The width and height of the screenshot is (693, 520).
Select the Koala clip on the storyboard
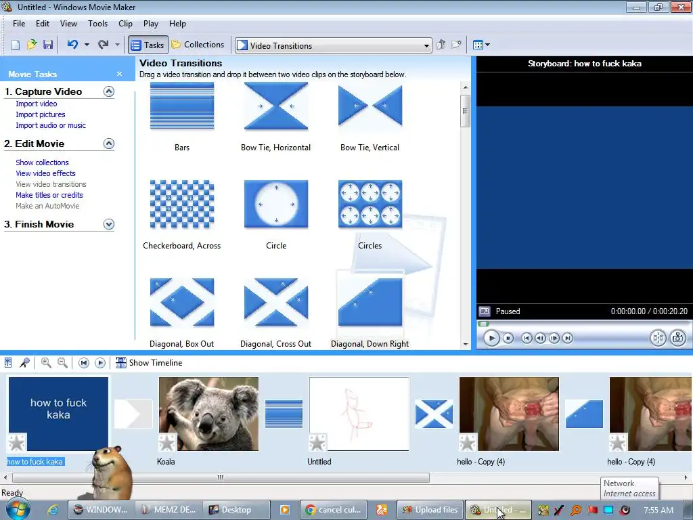[x=208, y=414]
